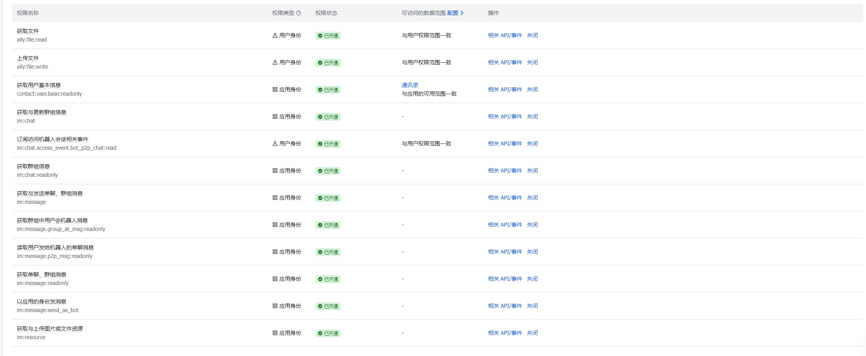Open 相关 API/事件 for bot_p2p_chat:read row
The image size is (866, 356).
505,143
